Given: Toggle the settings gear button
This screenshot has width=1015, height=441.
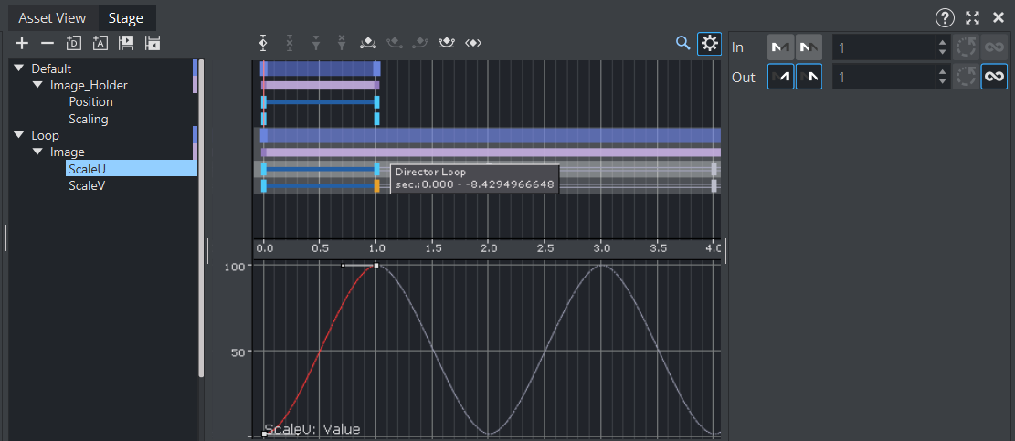Looking at the screenshot, I should [x=708, y=43].
